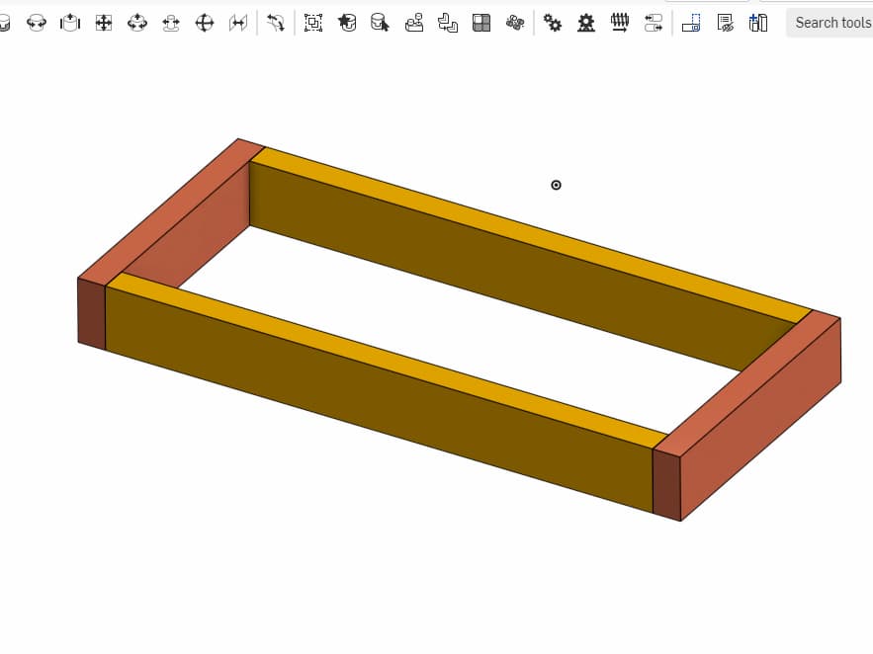Click the two L-shaped brackets swap icon
This screenshot has height=654, width=873.
tap(448, 23)
